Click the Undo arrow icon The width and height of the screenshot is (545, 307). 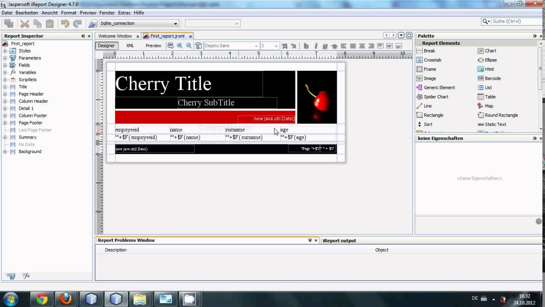tap(65, 23)
